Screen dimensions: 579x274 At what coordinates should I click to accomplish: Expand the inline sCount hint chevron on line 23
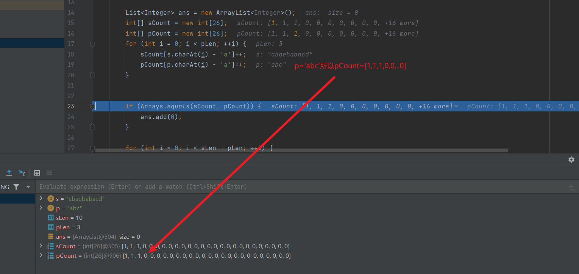456,106
